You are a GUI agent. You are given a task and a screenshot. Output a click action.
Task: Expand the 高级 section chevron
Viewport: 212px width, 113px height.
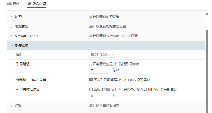(12, 106)
